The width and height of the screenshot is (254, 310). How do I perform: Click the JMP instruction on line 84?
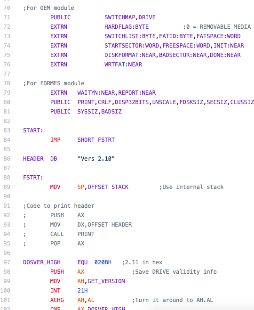(x=55, y=140)
